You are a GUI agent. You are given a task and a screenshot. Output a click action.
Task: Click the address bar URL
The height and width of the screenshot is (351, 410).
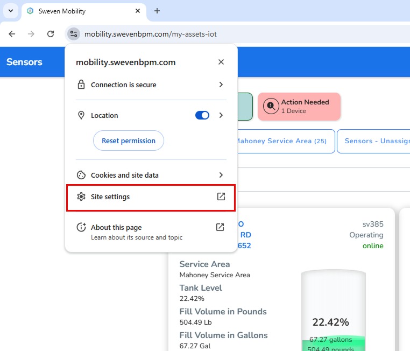click(150, 34)
